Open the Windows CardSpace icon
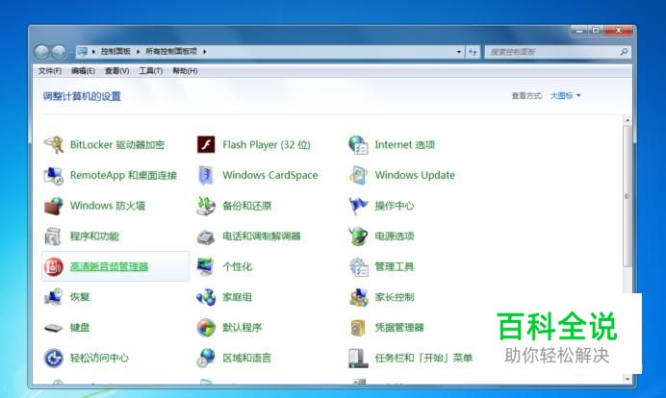The height and width of the screenshot is (398, 666). coord(206,175)
